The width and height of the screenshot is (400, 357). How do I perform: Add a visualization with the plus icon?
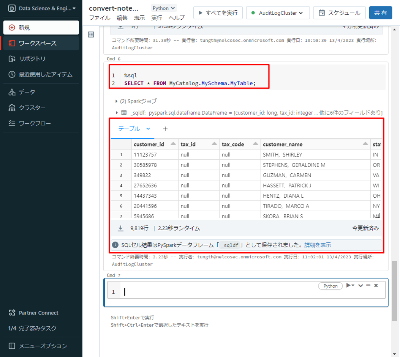(x=165, y=129)
